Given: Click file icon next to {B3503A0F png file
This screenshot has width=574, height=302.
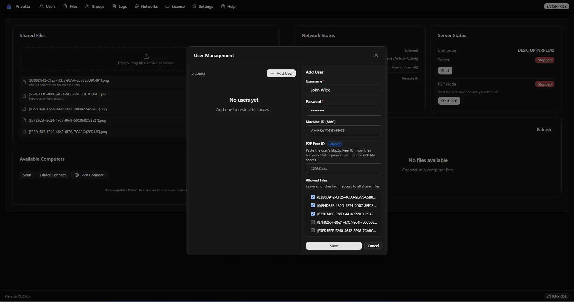Looking at the screenshot, I should pos(24,109).
